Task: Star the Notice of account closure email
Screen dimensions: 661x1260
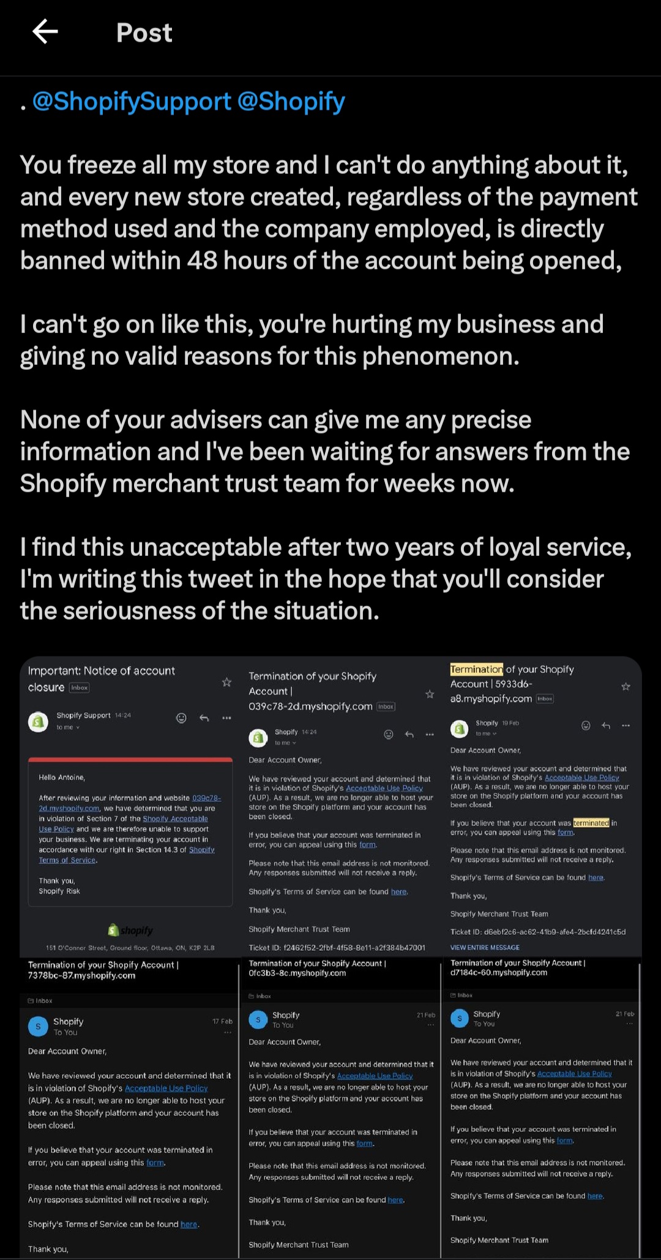Action: [226, 682]
